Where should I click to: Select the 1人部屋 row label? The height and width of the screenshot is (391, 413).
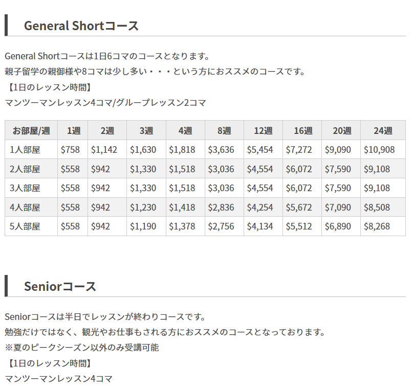tap(25, 150)
